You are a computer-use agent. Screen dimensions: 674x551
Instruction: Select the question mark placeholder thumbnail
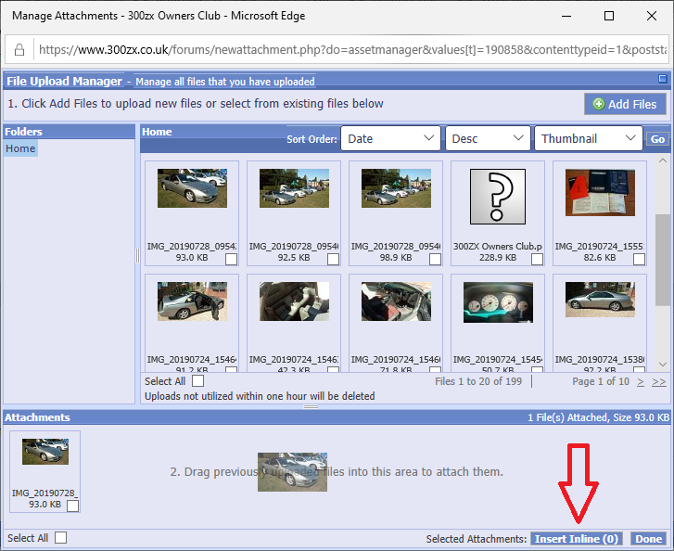497,197
